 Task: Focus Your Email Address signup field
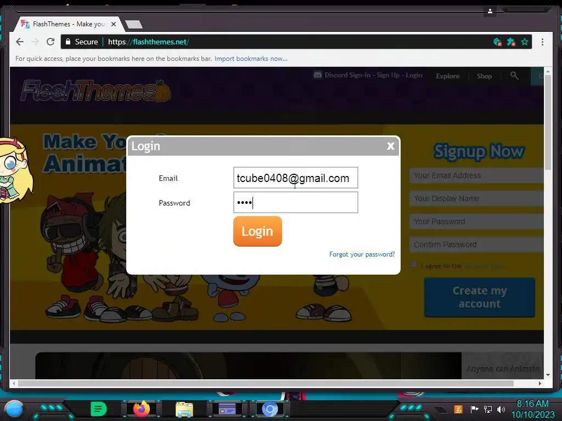477,175
